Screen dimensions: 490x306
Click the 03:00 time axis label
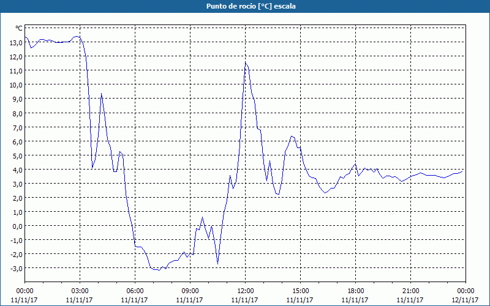click(x=80, y=291)
